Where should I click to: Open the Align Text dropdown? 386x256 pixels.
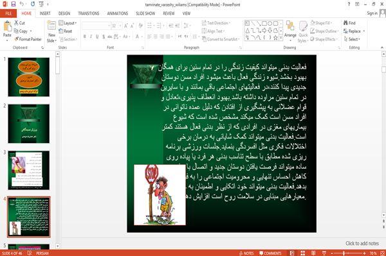coord(213,31)
